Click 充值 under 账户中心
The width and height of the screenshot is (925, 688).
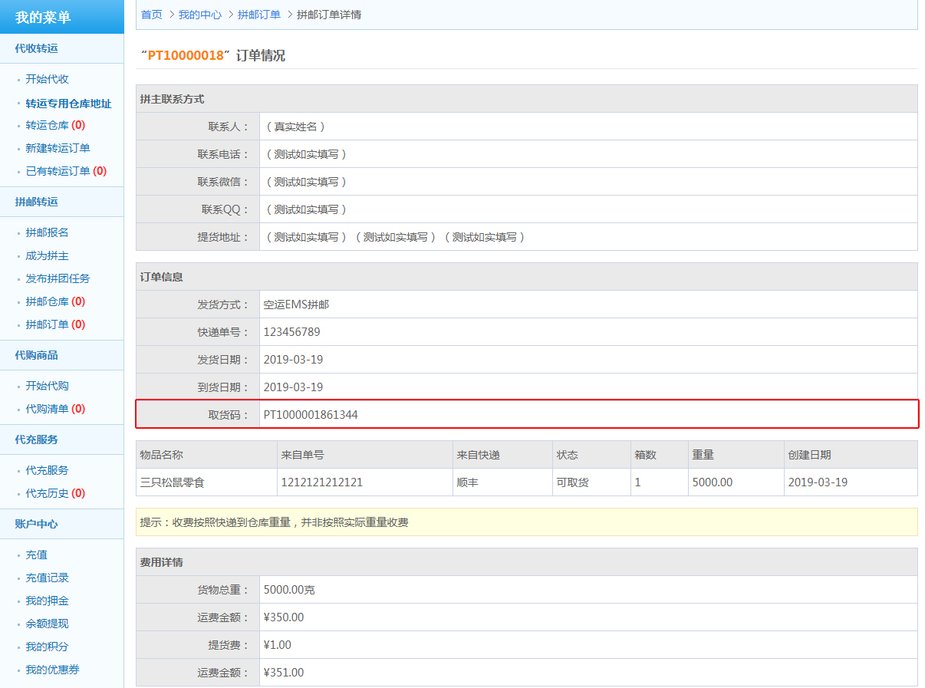tap(36, 555)
